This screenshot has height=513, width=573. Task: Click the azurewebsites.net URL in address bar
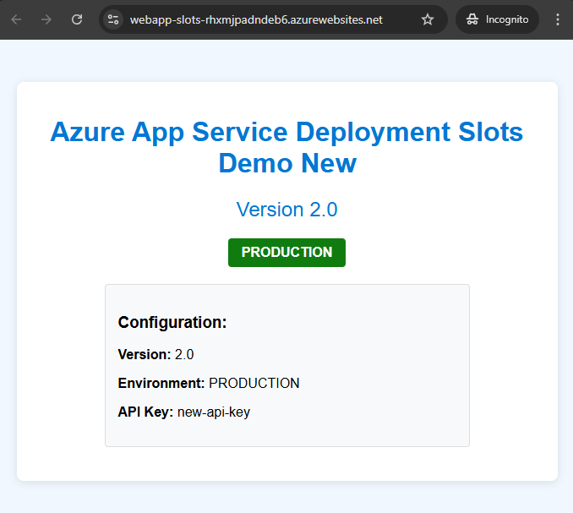(256, 19)
